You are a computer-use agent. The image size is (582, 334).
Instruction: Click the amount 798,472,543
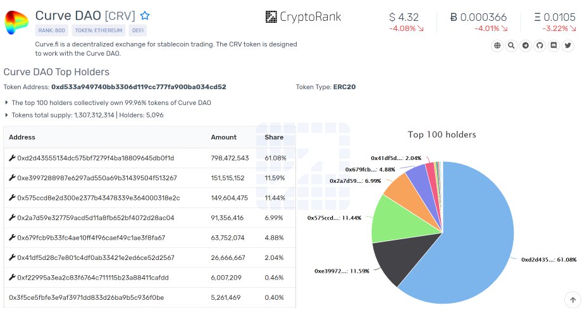tap(230, 158)
